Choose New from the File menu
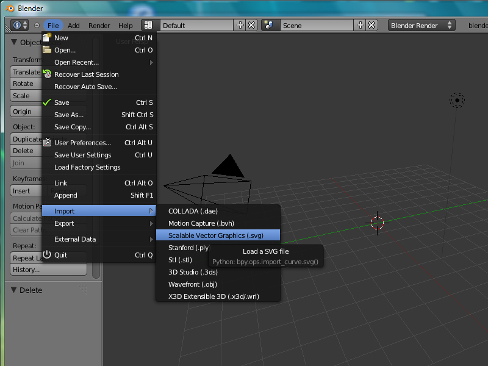Image resolution: width=488 pixels, height=366 pixels. point(99,38)
